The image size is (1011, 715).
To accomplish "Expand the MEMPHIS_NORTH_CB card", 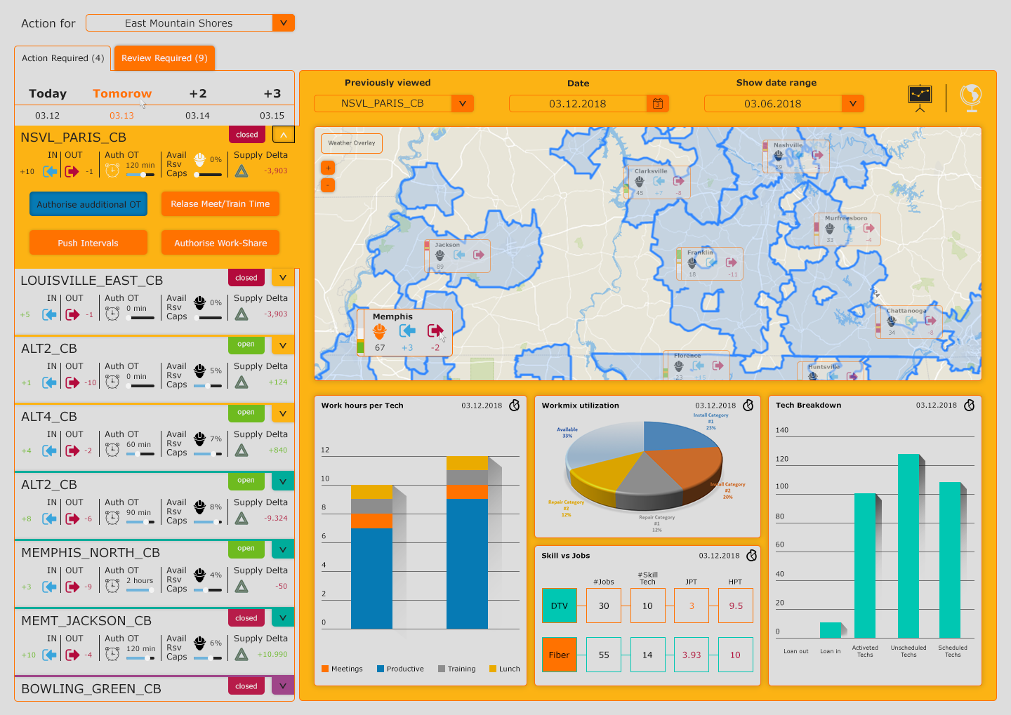I will [x=283, y=549].
